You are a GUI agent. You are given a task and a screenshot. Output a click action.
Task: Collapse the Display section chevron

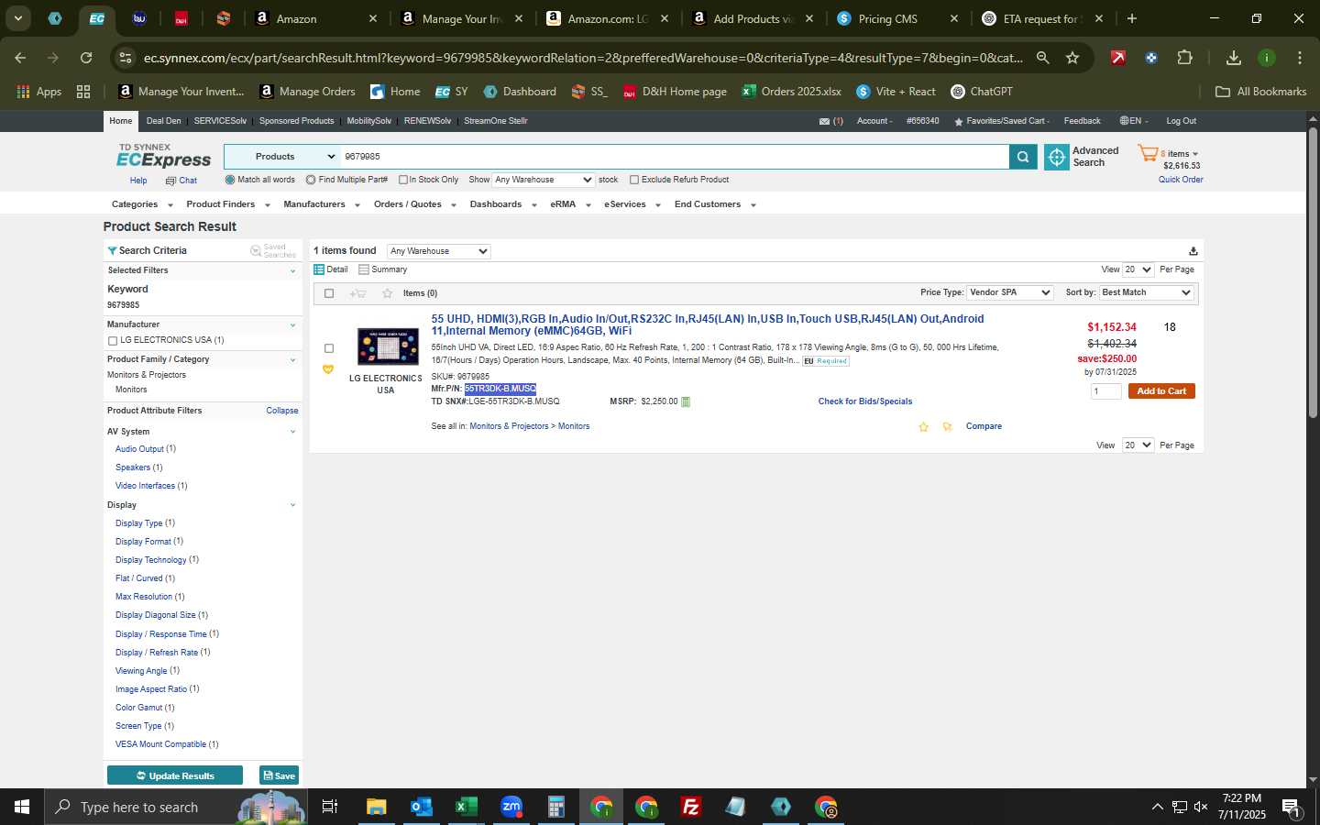292,505
